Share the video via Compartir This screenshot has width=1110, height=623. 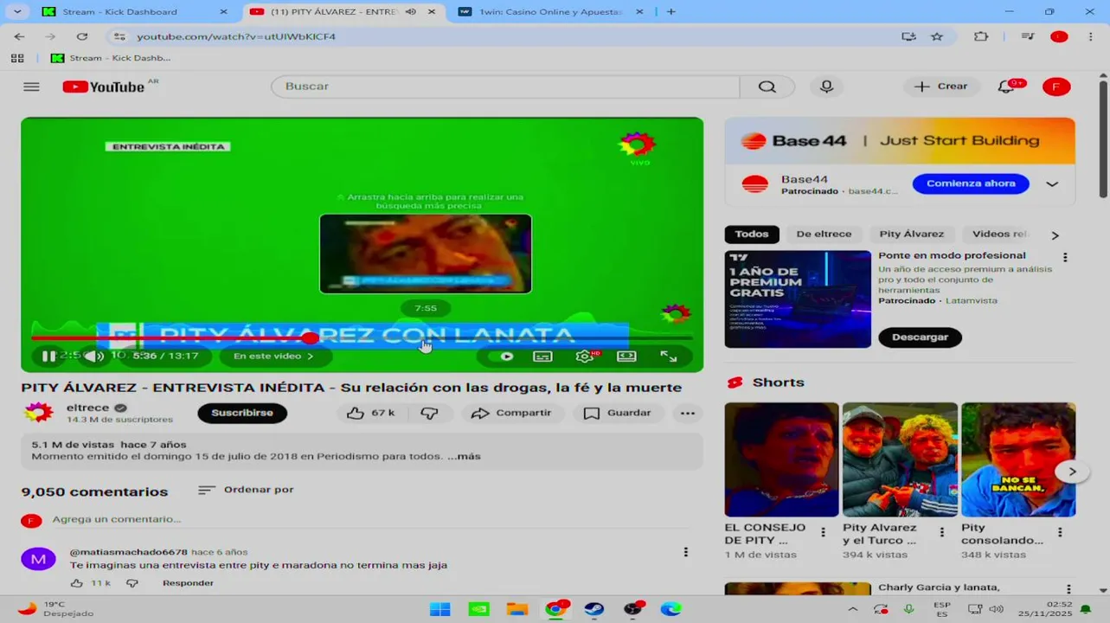(x=511, y=413)
